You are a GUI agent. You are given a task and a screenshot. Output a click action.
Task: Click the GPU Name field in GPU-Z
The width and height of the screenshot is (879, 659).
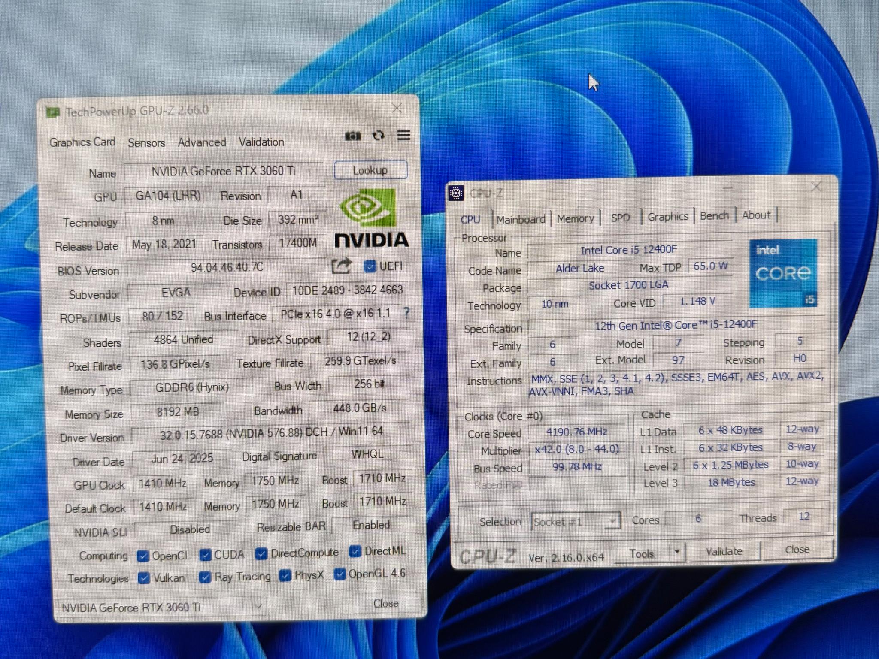223,171
